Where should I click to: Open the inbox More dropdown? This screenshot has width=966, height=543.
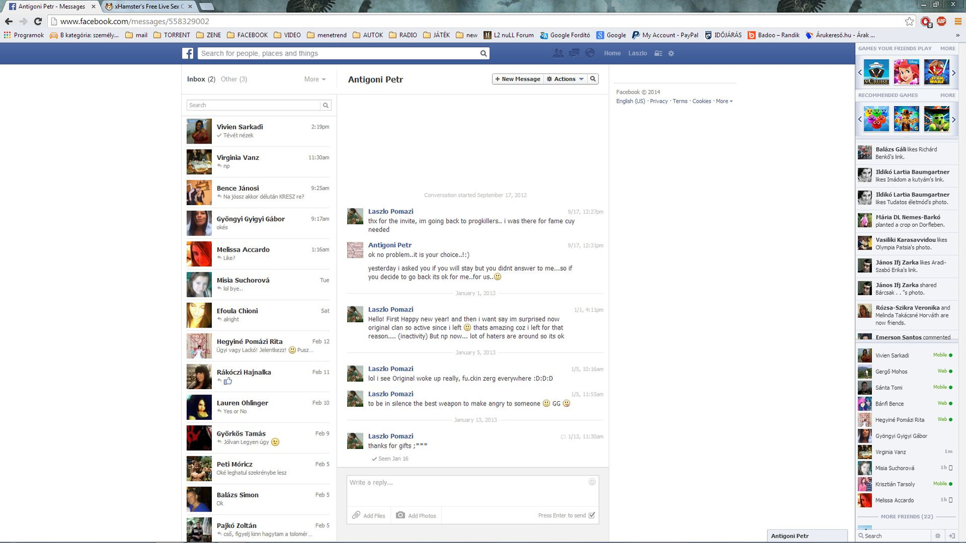click(315, 79)
